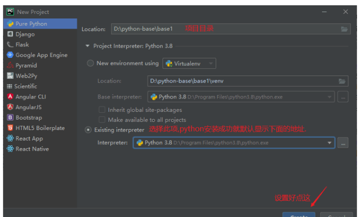Minimize the New Project window
The height and width of the screenshot is (217, 360).
coord(324,12)
